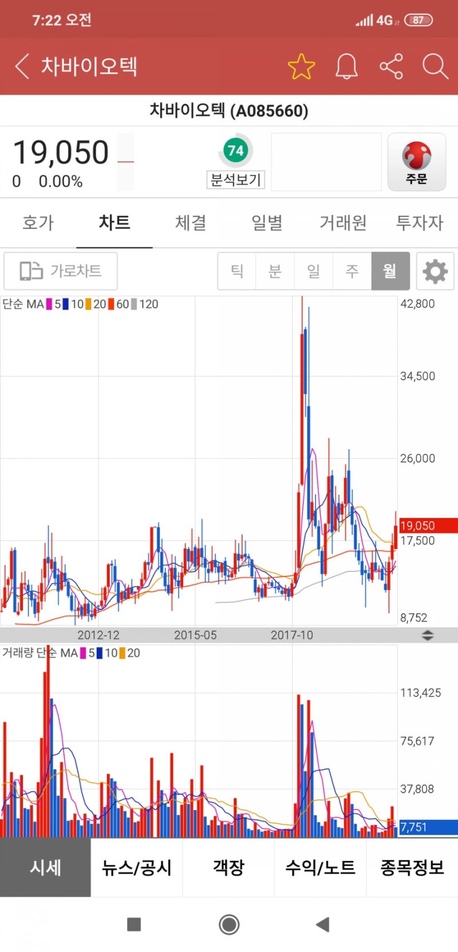Open chart settings gear icon
Image resolution: width=458 pixels, height=952 pixels.
pos(435,271)
